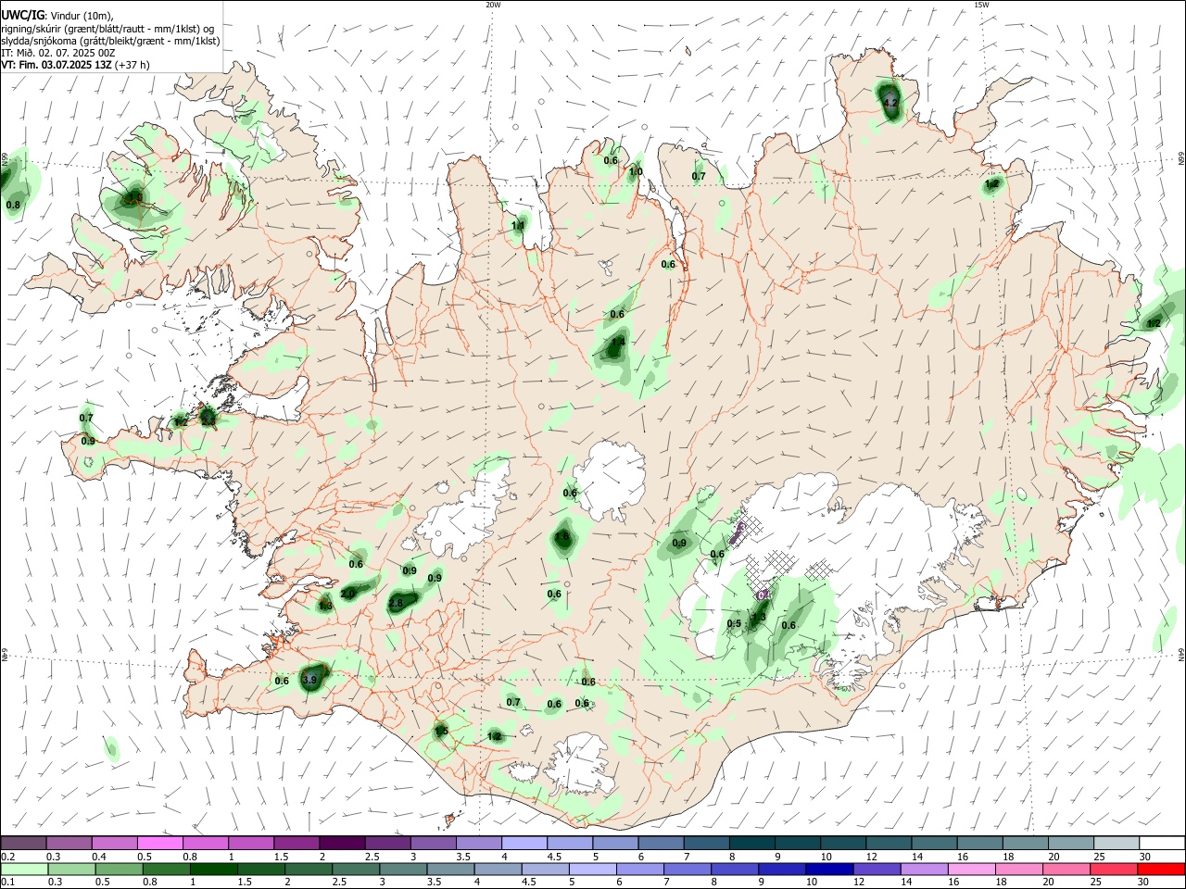Click the 64N latitude label on the right edge
The width and height of the screenshot is (1186, 889).
1181,654
